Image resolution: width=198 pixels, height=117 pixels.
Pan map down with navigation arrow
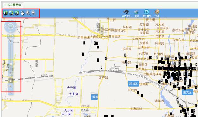click(10, 31)
